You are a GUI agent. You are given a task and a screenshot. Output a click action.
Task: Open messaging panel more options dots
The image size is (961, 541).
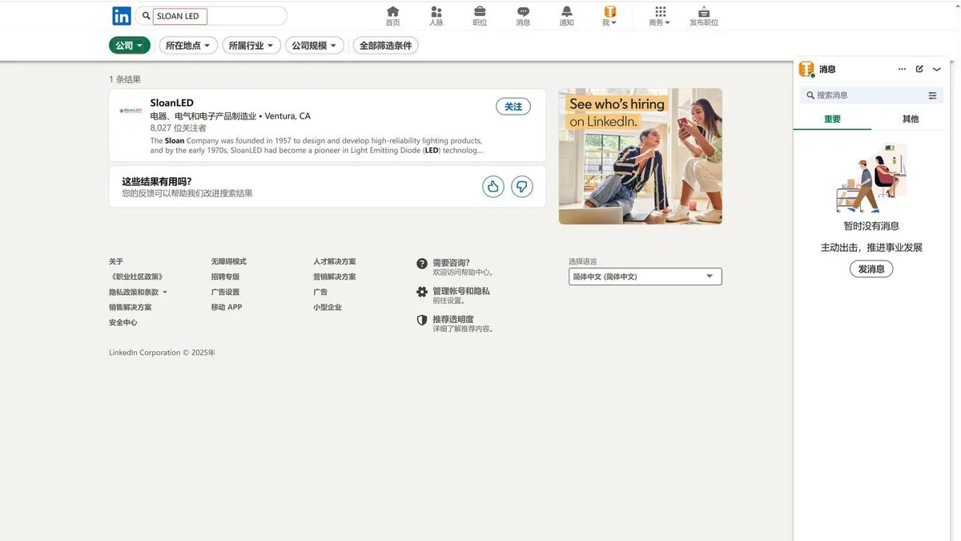[903, 70]
